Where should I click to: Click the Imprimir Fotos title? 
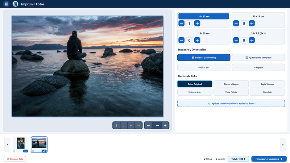33,4
